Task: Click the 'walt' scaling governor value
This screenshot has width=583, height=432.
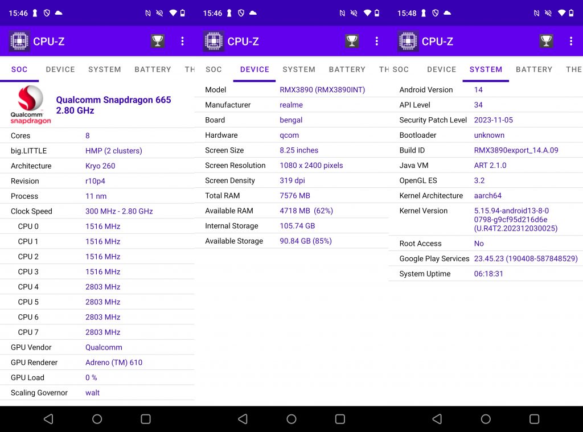Action: [x=93, y=393]
